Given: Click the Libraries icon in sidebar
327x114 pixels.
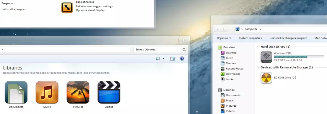Looking at the screenshot, I should click(220, 90).
